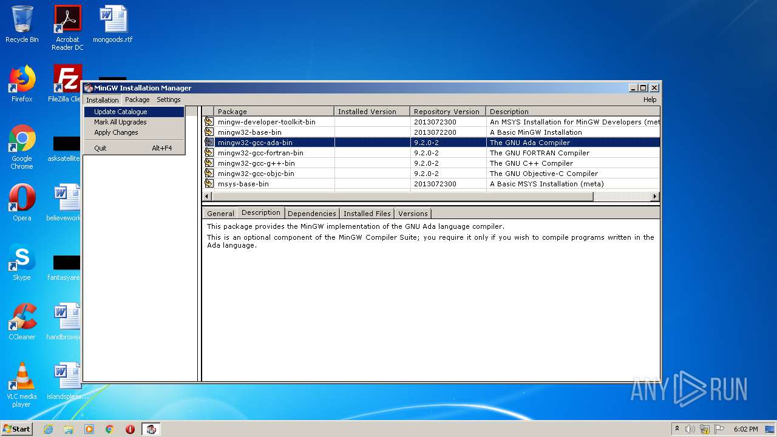This screenshot has width=777, height=437.
Task: Open Action Center flag tray icon
Action: point(719,429)
